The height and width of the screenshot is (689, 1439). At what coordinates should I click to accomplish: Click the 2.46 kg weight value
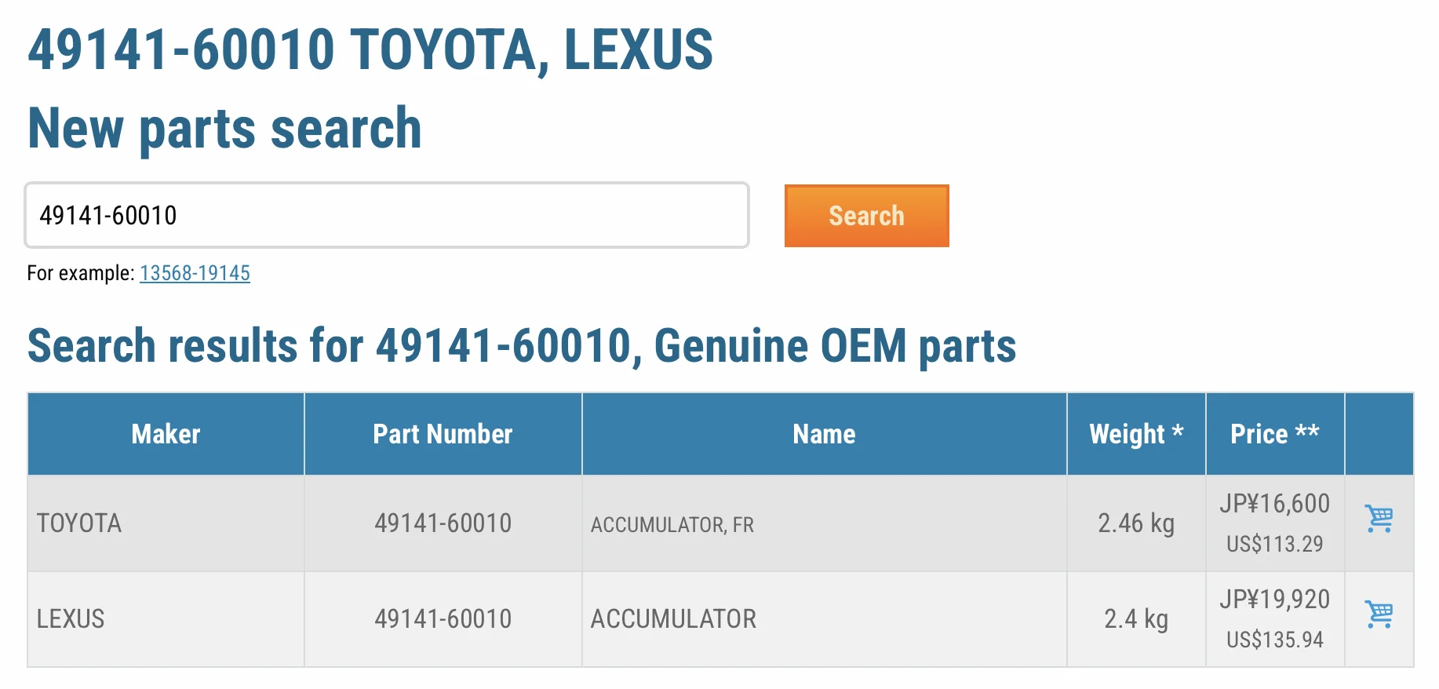(x=1135, y=523)
